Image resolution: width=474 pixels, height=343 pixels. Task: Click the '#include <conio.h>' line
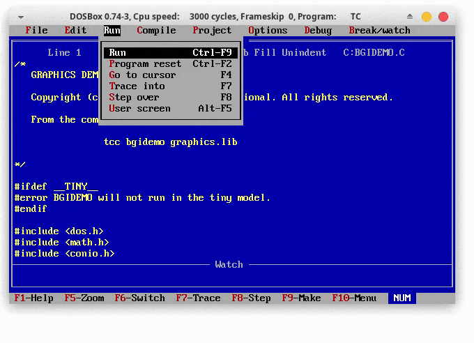[x=64, y=254]
